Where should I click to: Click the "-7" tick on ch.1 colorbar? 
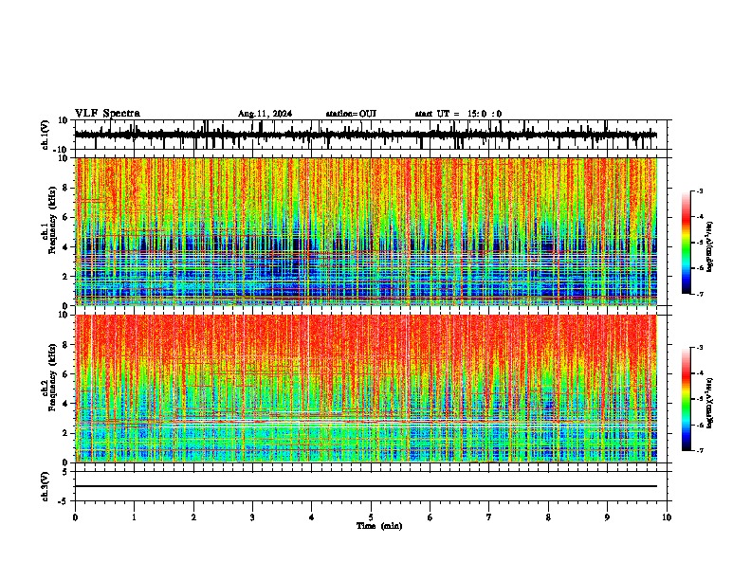(700, 294)
